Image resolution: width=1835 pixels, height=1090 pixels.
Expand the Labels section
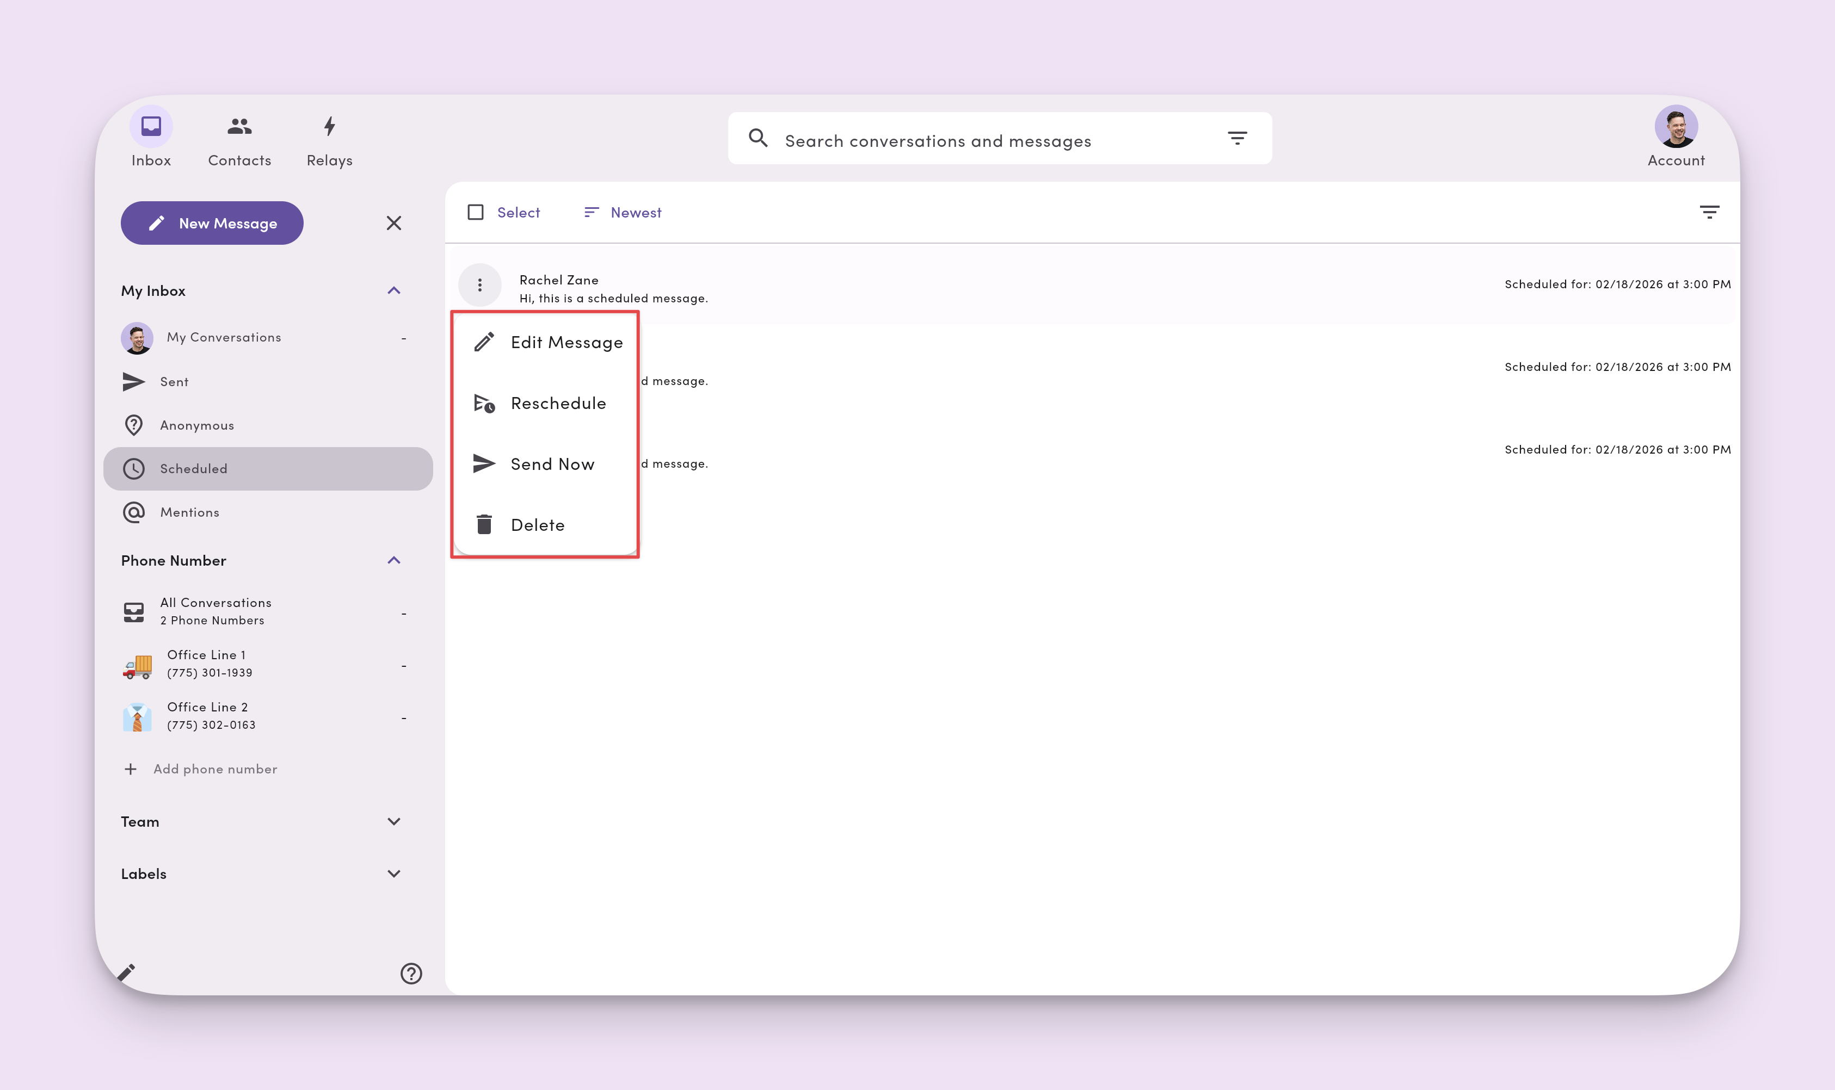394,874
